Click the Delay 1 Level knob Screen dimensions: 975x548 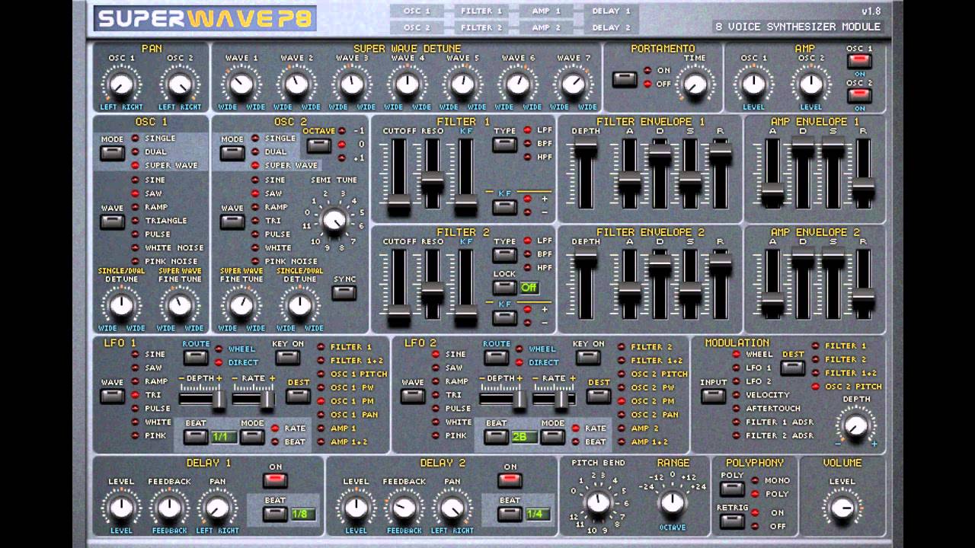(x=121, y=507)
